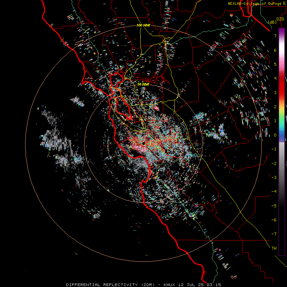This screenshot has height=287, width=287.
Task: Click the -3 value on the color scale
Action: click(x=274, y=178)
